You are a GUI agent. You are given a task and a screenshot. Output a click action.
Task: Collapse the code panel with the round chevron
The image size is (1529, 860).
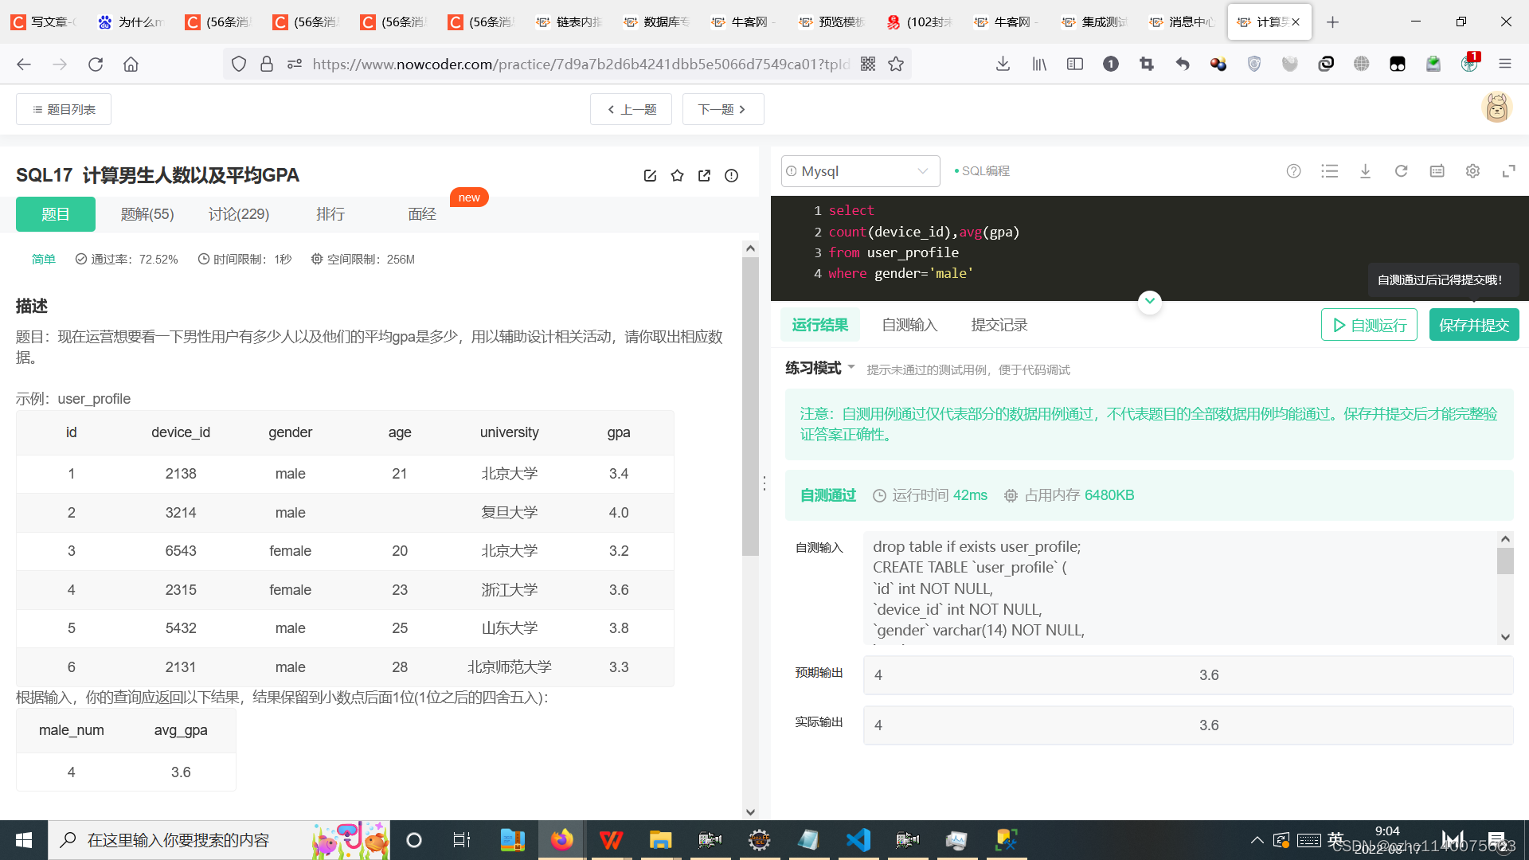[1149, 301]
